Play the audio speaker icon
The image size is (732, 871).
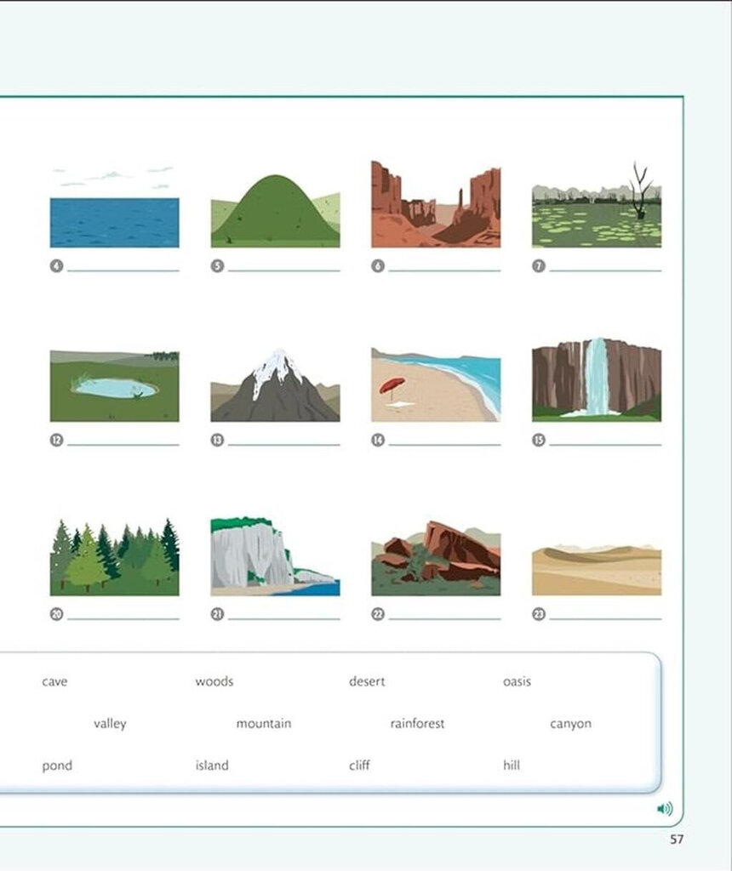click(x=665, y=809)
